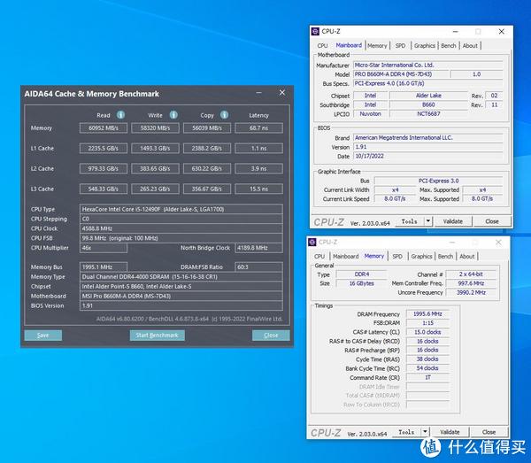Click the Write info icon in AIDA64
Viewport: 531px width, 463px height.
point(173,115)
